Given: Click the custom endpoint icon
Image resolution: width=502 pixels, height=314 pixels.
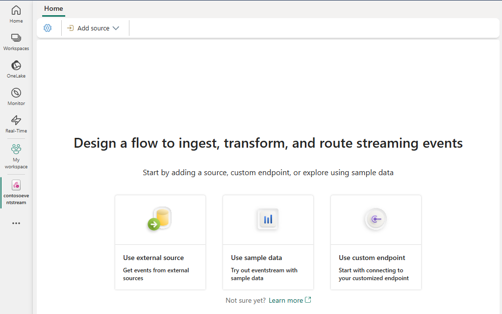Looking at the screenshot, I should [x=376, y=219].
